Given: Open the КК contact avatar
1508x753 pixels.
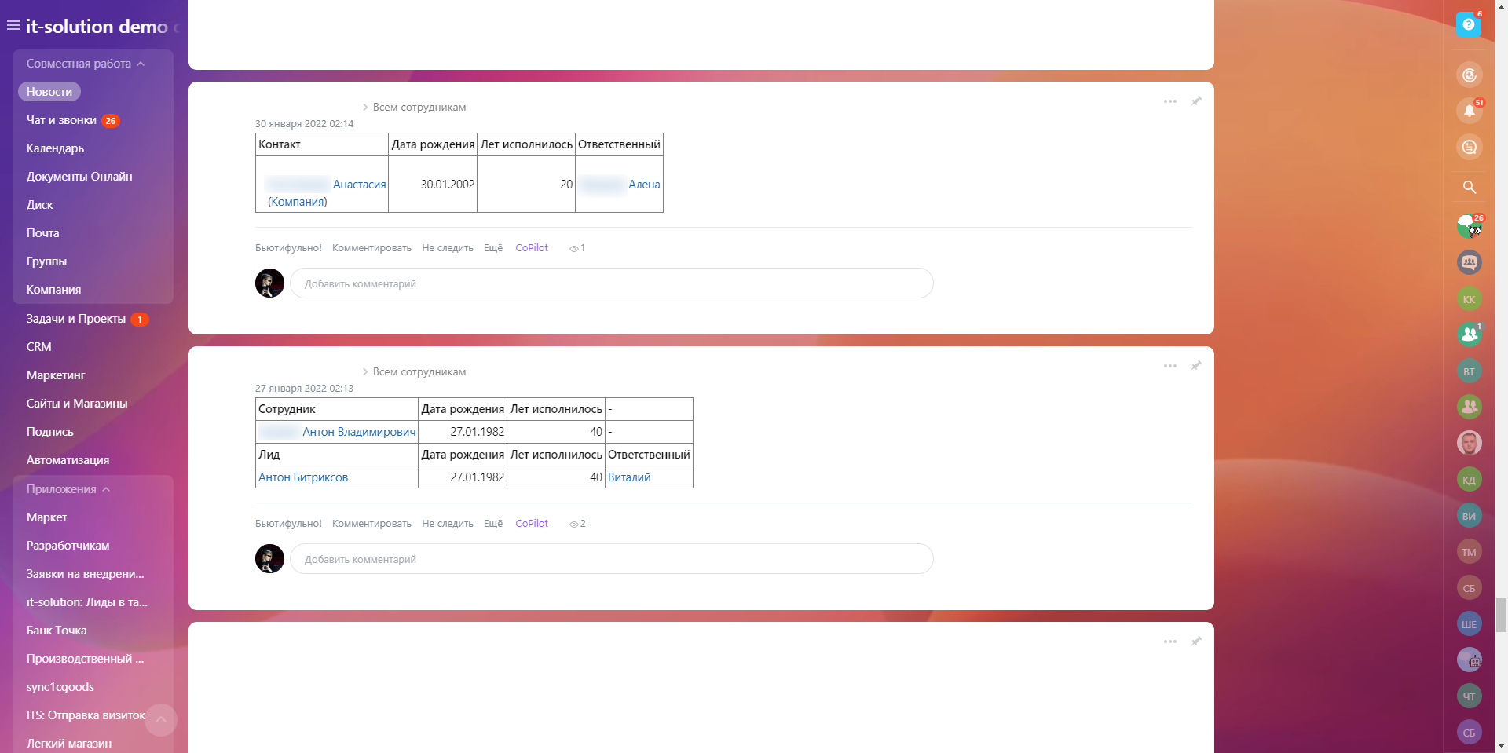Looking at the screenshot, I should coord(1470,299).
